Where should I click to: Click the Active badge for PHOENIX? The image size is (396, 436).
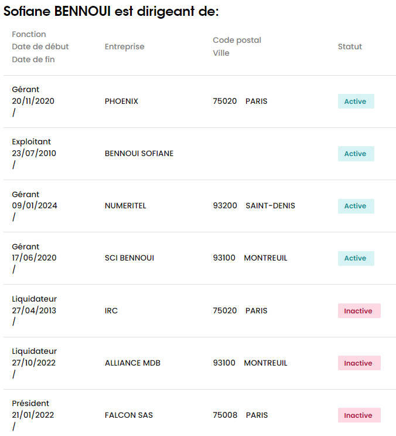point(356,101)
